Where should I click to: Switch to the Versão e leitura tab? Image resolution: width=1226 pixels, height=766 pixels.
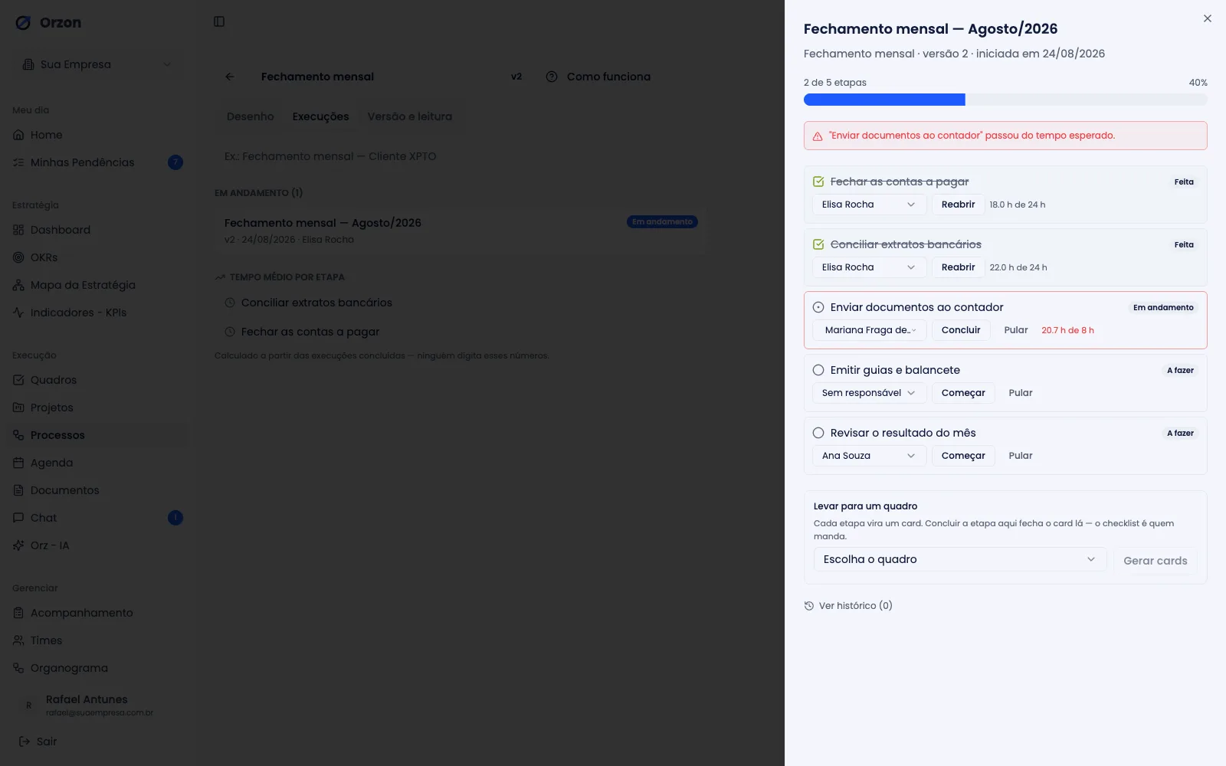410,116
